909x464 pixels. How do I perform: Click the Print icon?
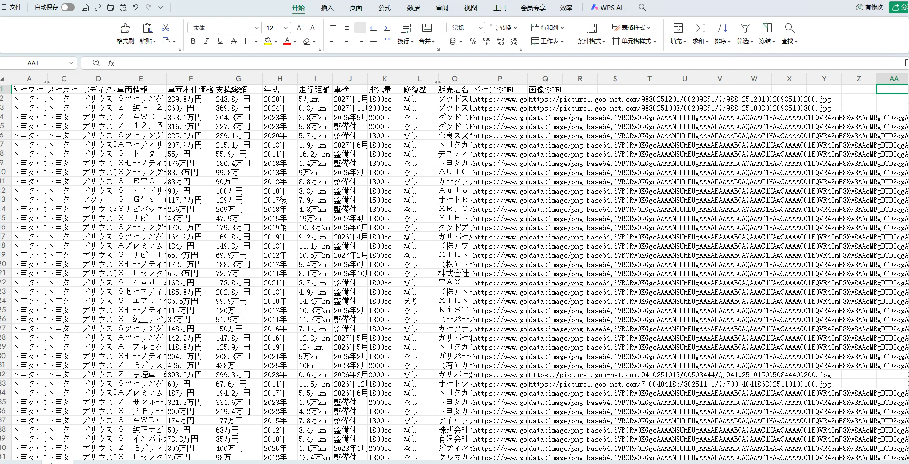click(x=110, y=7)
